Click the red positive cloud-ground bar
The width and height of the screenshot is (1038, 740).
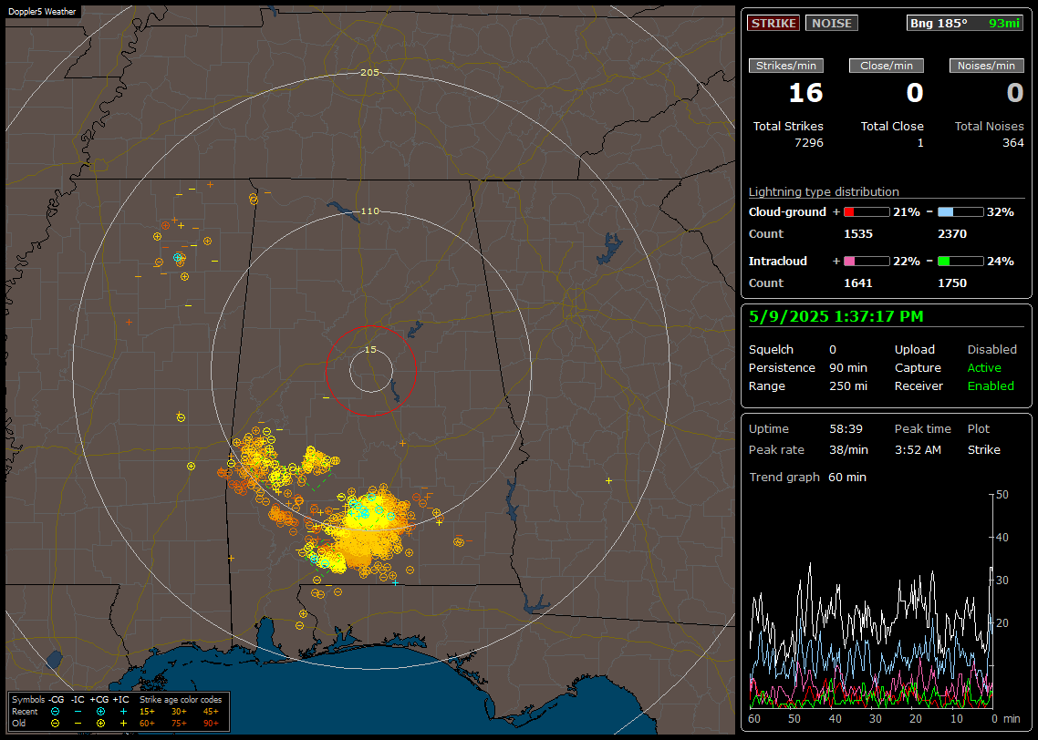(867, 212)
